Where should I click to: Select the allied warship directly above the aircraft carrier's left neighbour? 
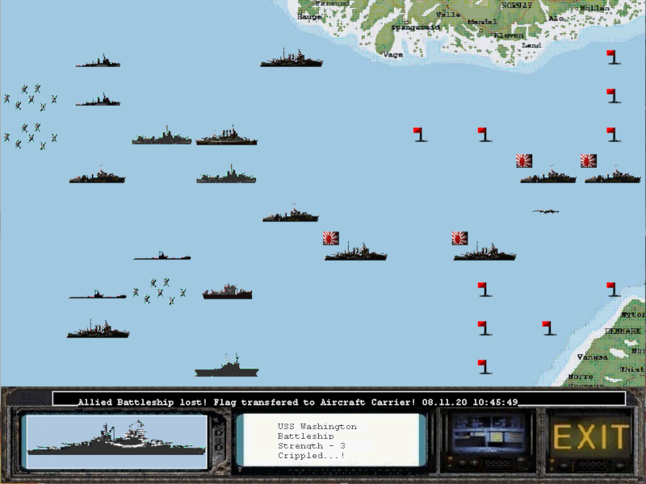point(98,329)
